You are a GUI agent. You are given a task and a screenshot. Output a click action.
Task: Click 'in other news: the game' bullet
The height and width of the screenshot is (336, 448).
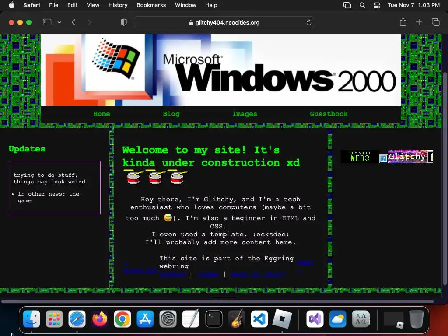click(x=48, y=197)
